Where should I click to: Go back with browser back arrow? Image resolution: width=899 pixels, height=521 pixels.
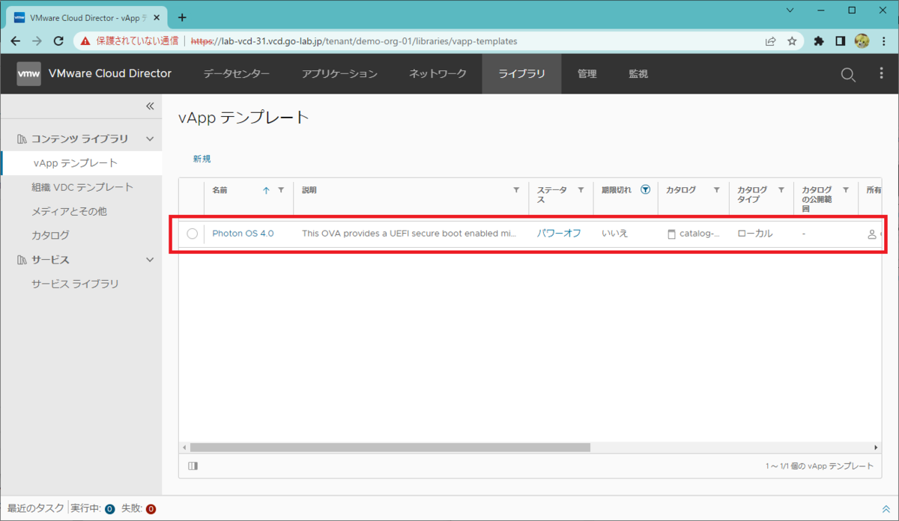click(x=16, y=41)
